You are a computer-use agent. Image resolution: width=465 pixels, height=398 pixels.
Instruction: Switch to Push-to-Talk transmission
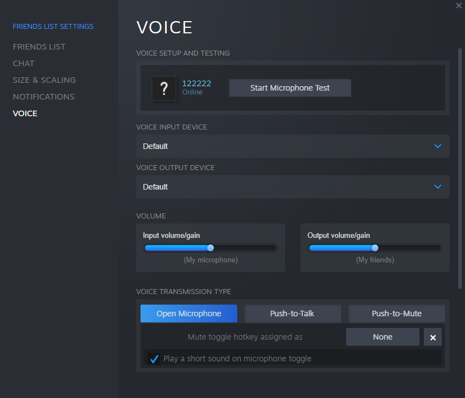pos(292,314)
